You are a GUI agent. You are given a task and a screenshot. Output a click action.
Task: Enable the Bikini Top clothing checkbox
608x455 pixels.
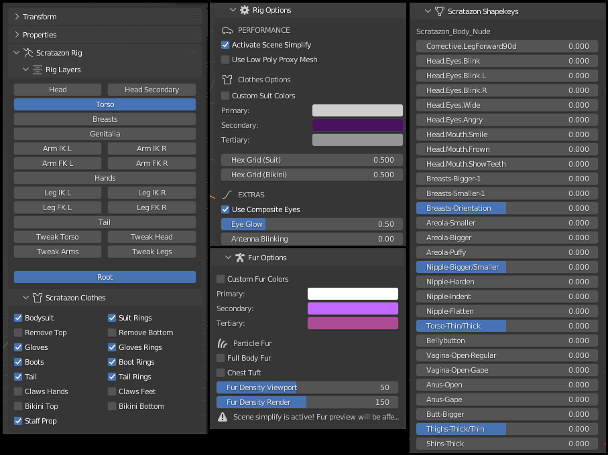coord(18,406)
